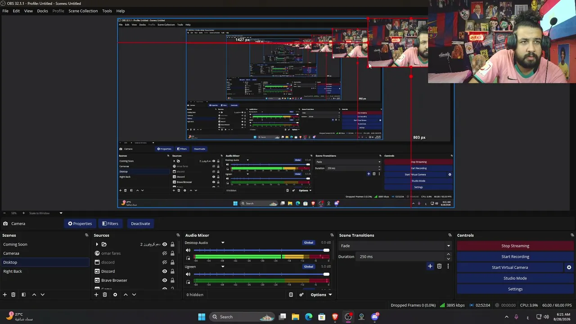Float the Sources dock icon
The height and width of the screenshot is (324, 576).
click(178, 235)
